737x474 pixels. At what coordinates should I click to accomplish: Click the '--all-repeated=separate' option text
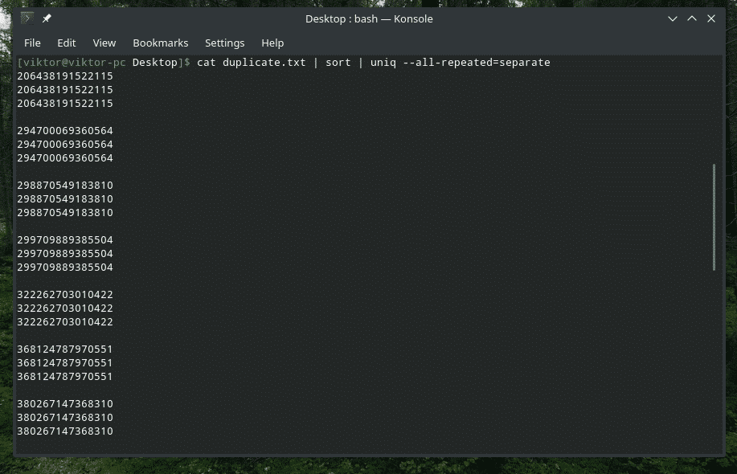coord(477,63)
